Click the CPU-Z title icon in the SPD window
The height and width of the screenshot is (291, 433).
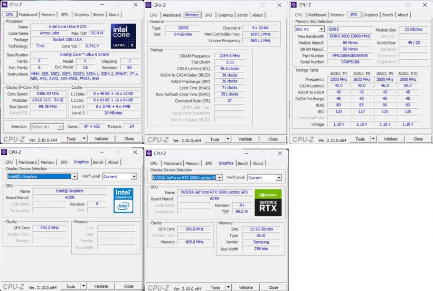click(294, 5)
